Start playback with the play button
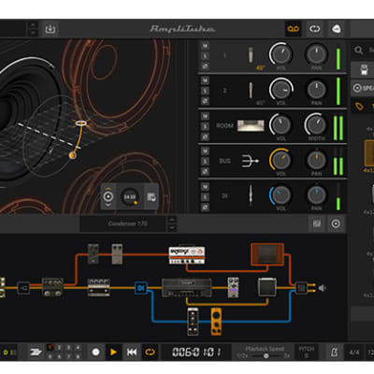The image size is (374, 374). pos(114,352)
